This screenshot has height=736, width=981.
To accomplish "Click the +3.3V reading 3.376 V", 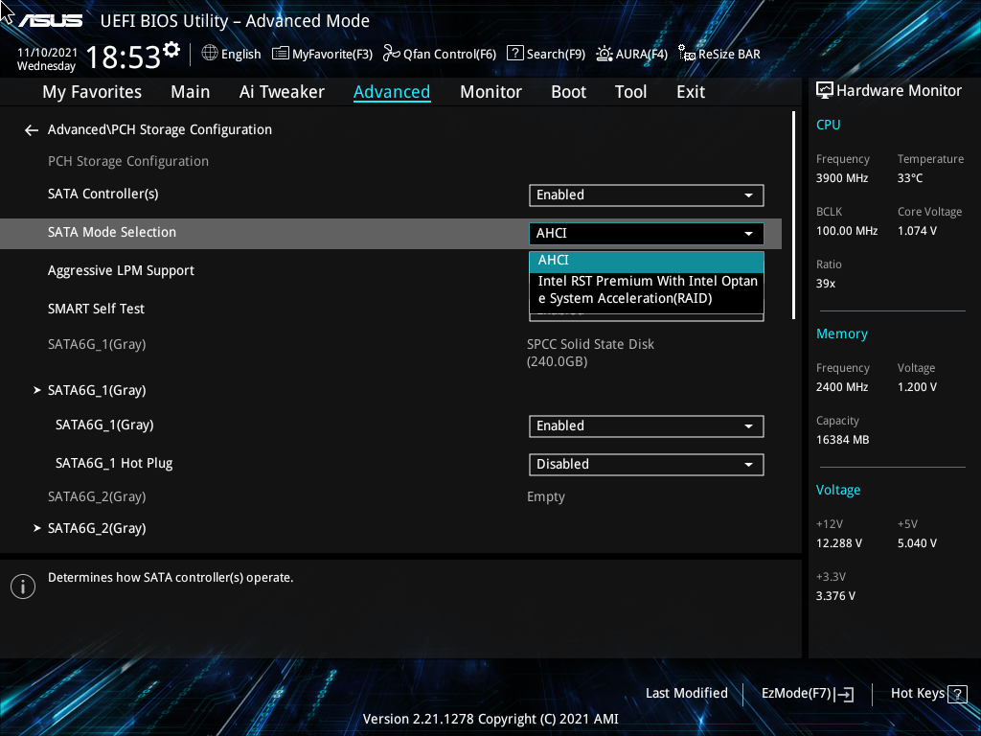I will [835, 596].
